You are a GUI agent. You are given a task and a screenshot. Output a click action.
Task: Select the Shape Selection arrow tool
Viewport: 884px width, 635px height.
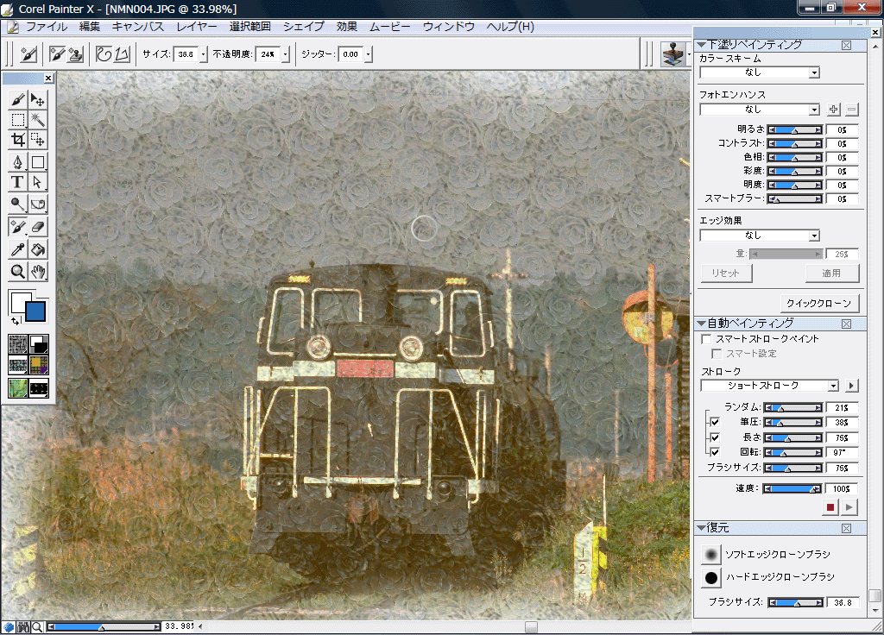[x=38, y=182]
